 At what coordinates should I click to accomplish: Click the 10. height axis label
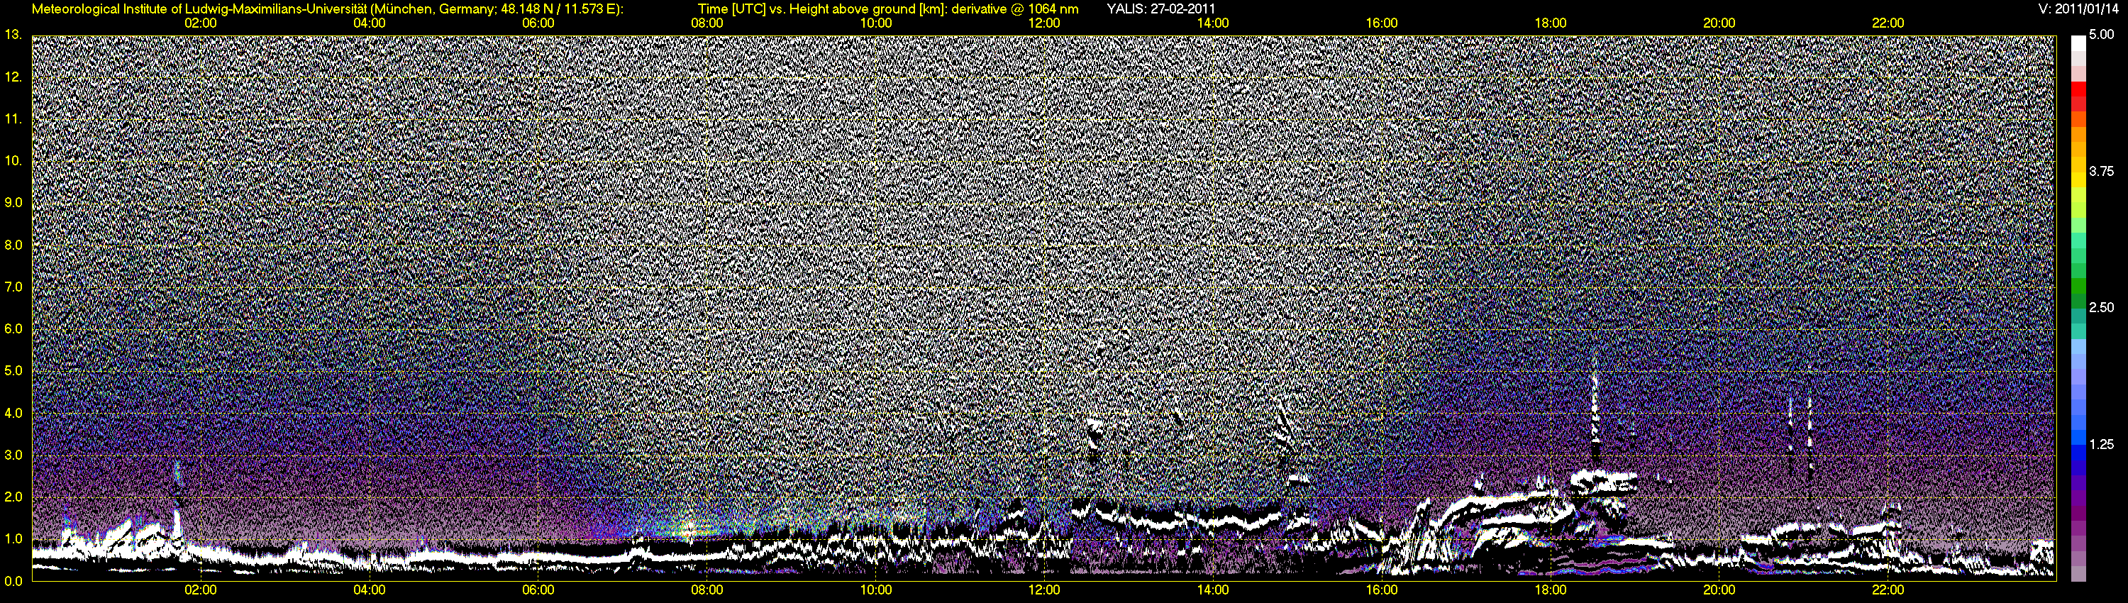[12, 160]
